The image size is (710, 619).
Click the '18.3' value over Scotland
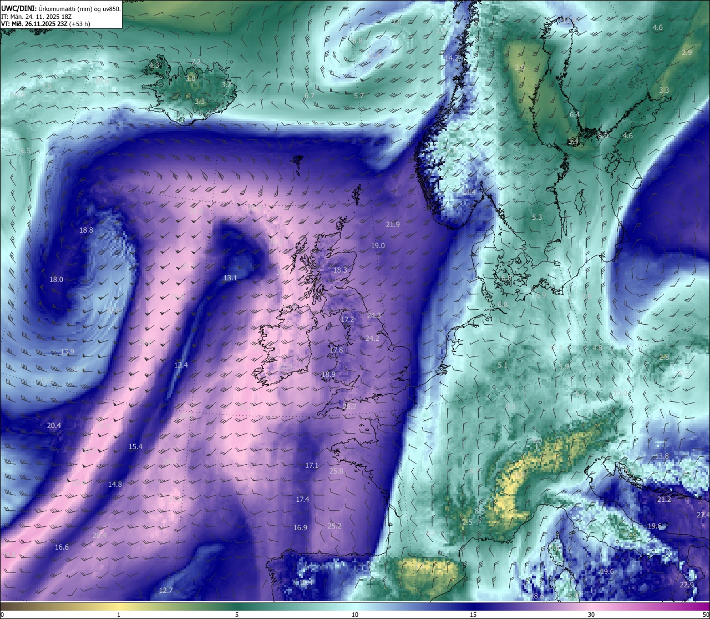pos(340,270)
